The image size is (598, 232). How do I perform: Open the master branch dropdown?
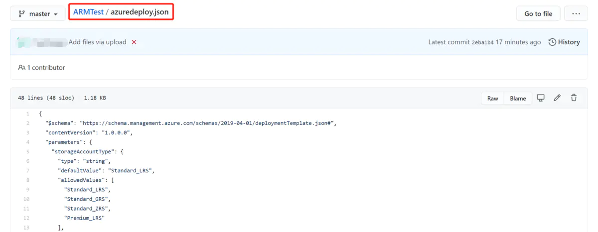(x=38, y=13)
